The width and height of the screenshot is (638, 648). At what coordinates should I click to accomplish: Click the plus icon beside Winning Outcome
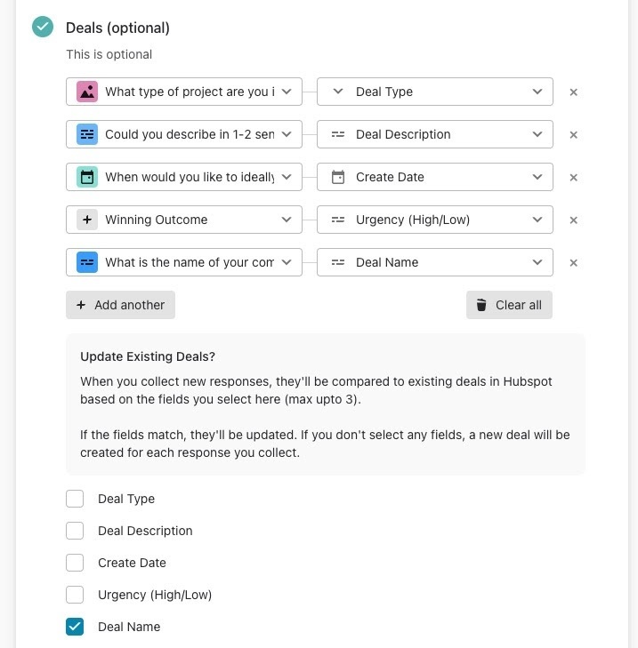pyautogui.click(x=87, y=220)
